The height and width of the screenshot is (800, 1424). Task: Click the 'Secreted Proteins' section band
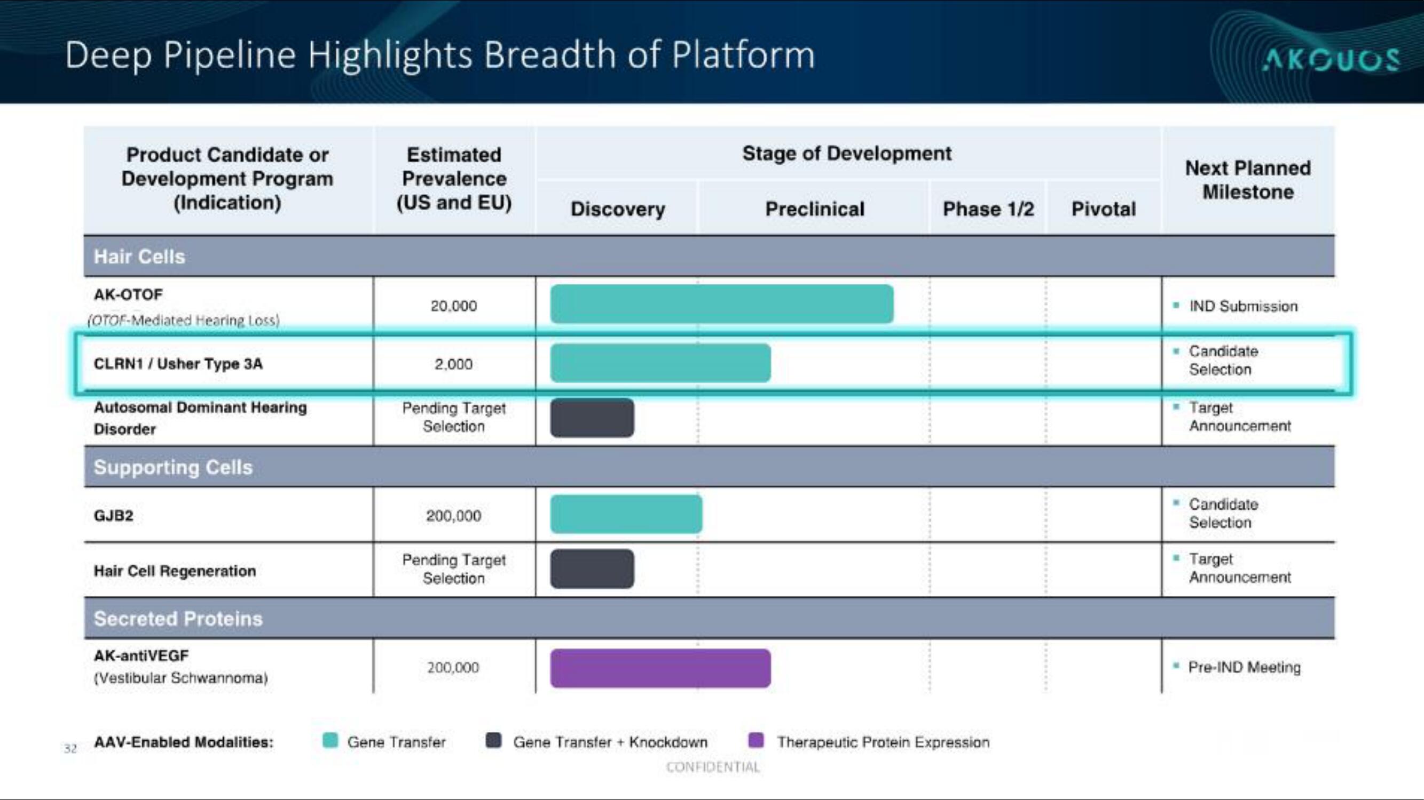click(x=709, y=618)
